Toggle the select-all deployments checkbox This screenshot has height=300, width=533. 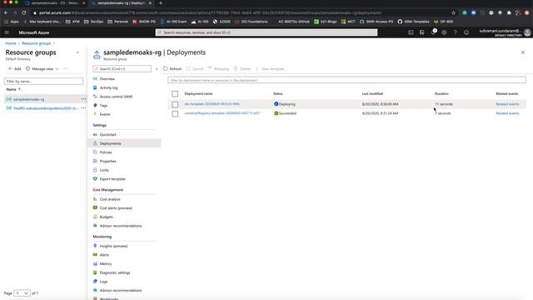tap(175, 93)
